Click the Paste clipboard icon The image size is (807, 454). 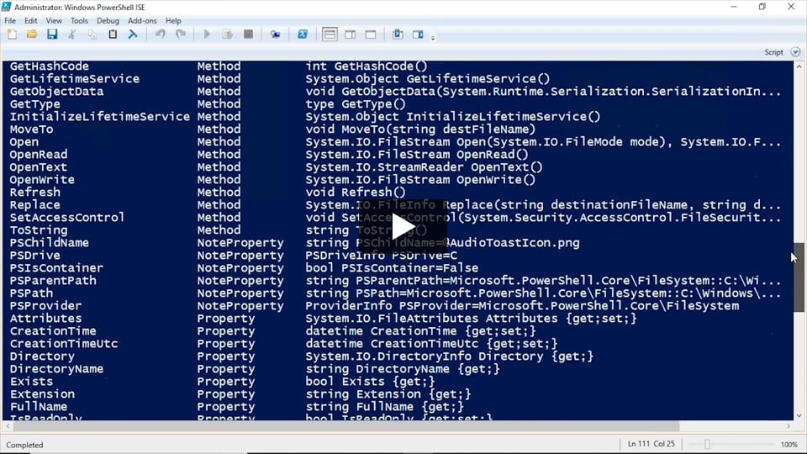(113, 34)
